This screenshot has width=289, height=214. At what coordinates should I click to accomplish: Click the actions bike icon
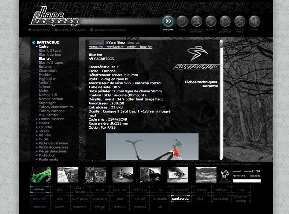click(x=211, y=21)
